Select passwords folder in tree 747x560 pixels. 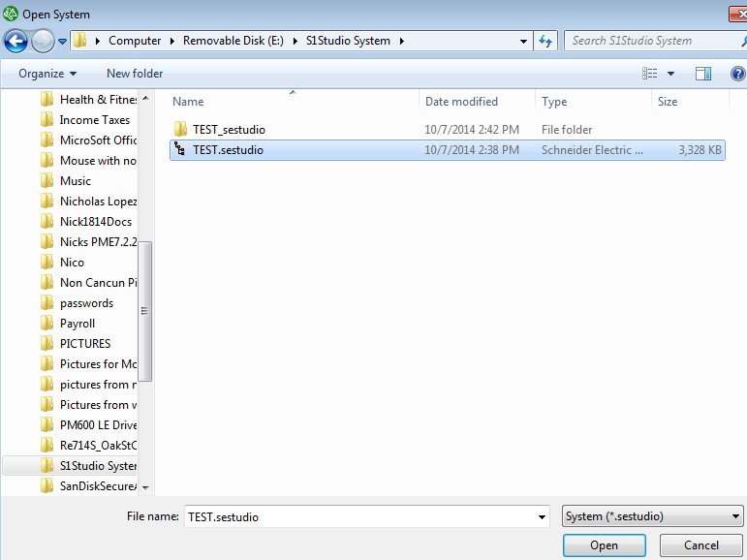pyautogui.click(x=86, y=303)
